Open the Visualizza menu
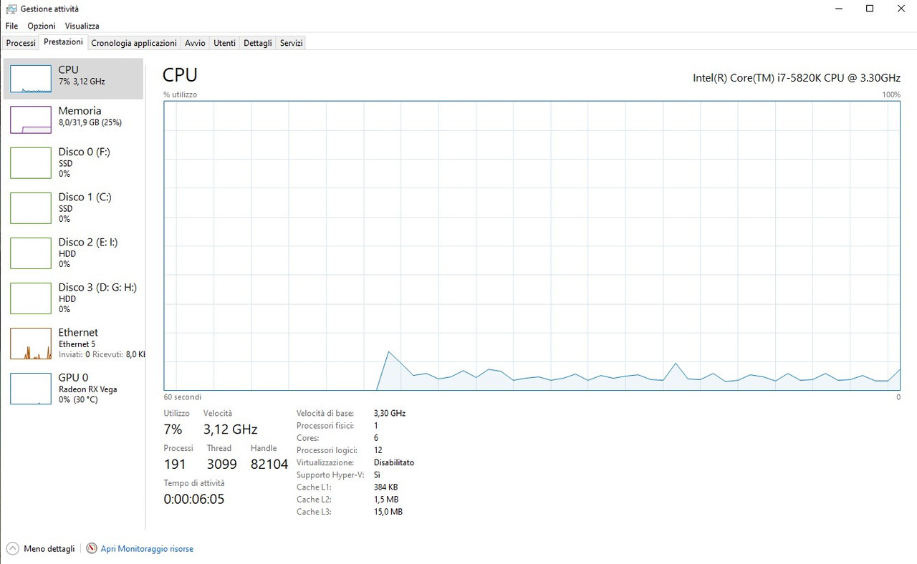The image size is (917, 564). pos(82,26)
